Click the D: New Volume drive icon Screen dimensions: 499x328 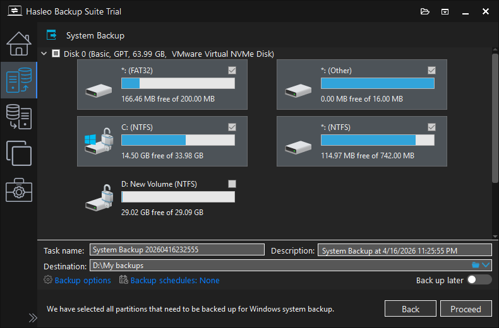point(99,197)
